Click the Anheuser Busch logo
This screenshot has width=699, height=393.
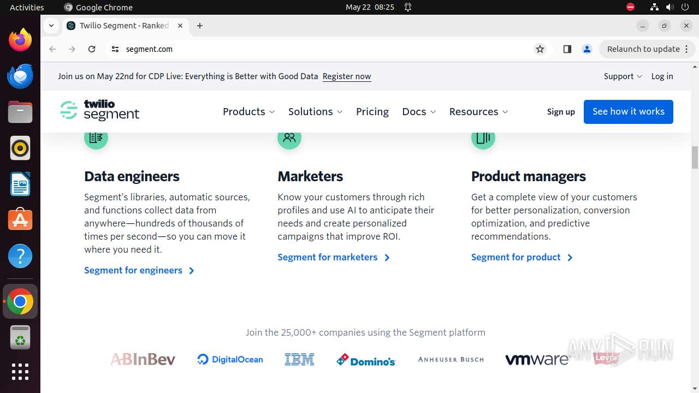(x=451, y=359)
